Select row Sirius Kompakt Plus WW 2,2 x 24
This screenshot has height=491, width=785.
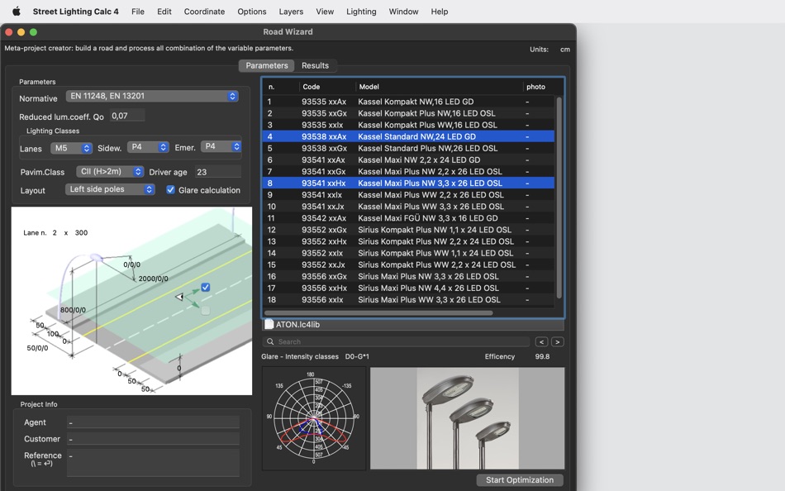[408, 265]
